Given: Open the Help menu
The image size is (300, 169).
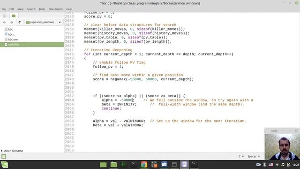Looking at the screenshot, I should click(69, 9).
